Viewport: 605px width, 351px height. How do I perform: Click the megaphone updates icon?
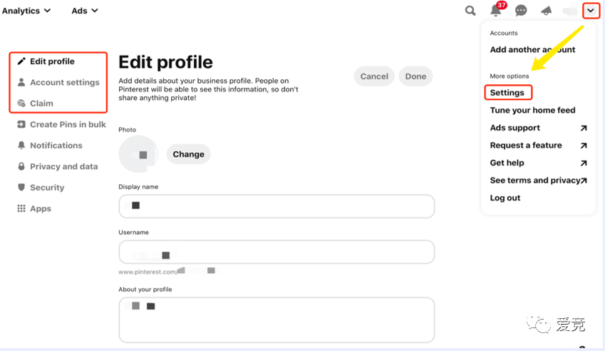(x=546, y=11)
